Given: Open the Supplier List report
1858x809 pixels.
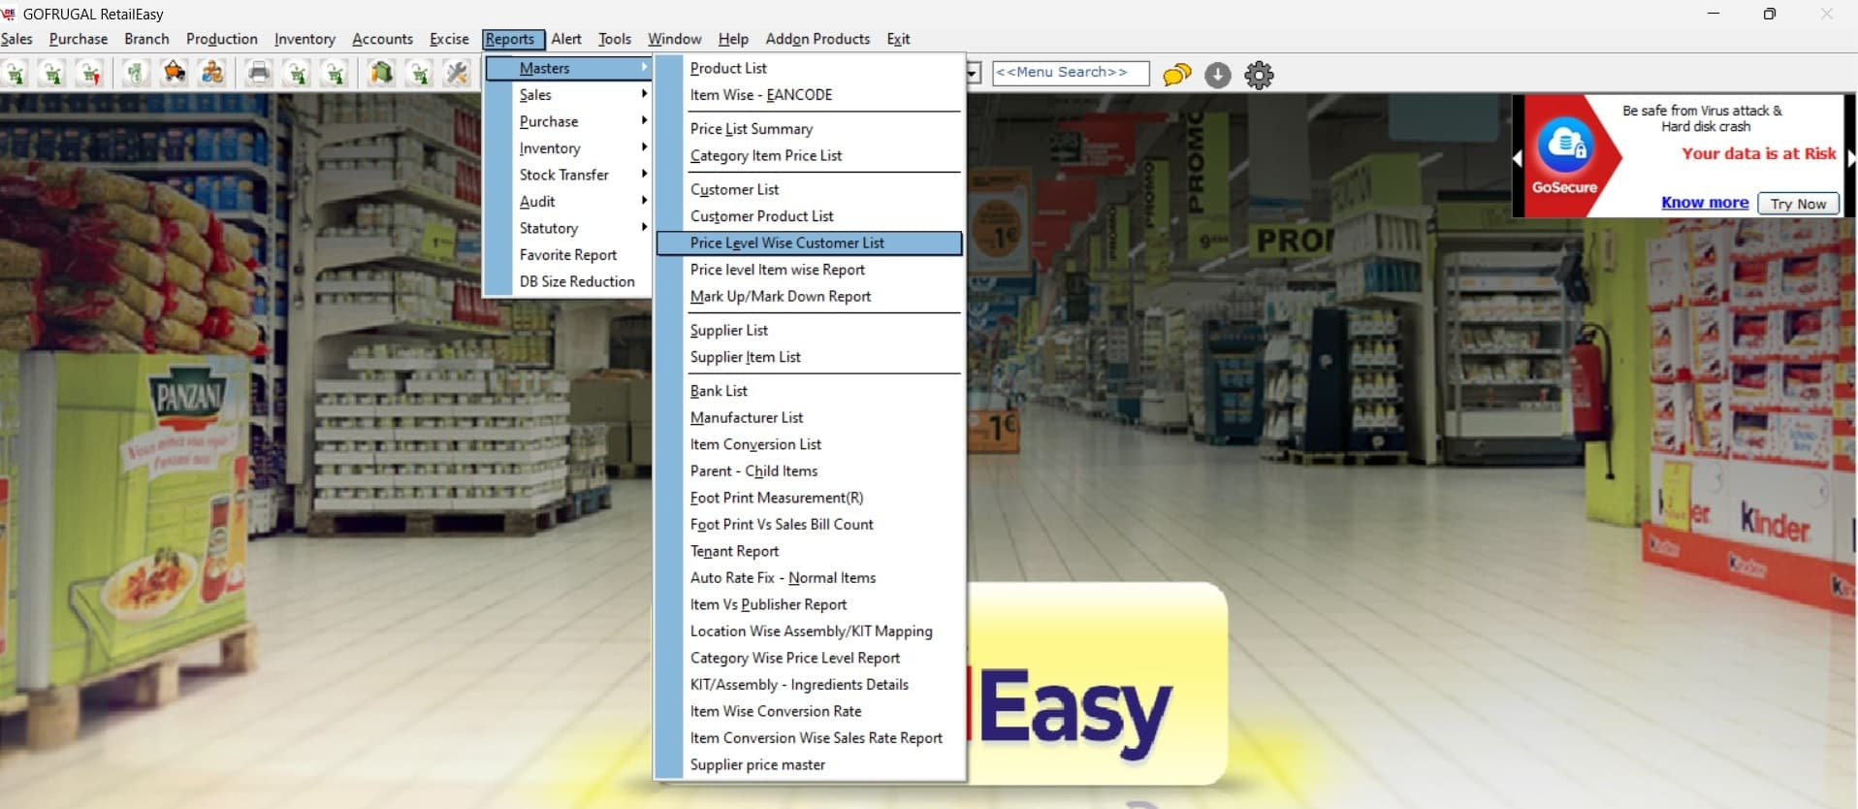Looking at the screenshot, I should click(x=809, y=330).
